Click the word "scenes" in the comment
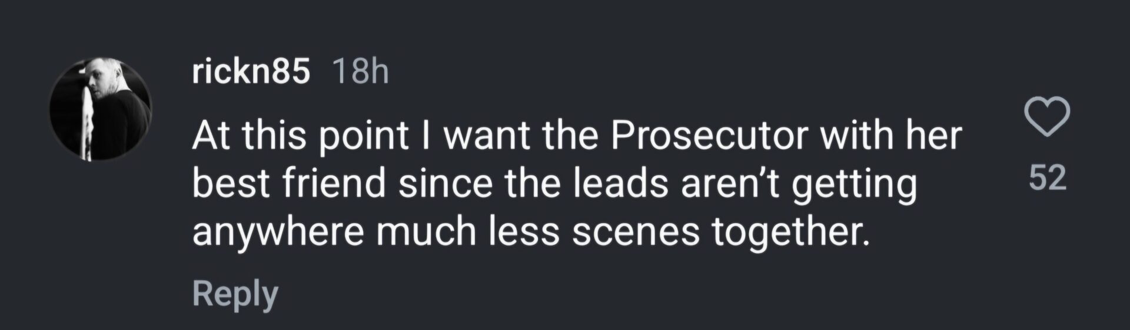 pos(636,231)
